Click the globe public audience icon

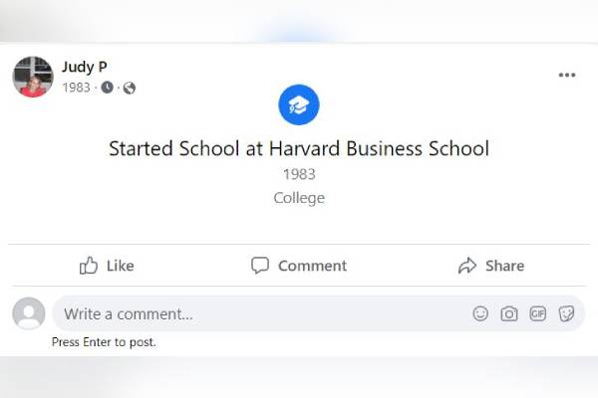[x=130, y=88]
